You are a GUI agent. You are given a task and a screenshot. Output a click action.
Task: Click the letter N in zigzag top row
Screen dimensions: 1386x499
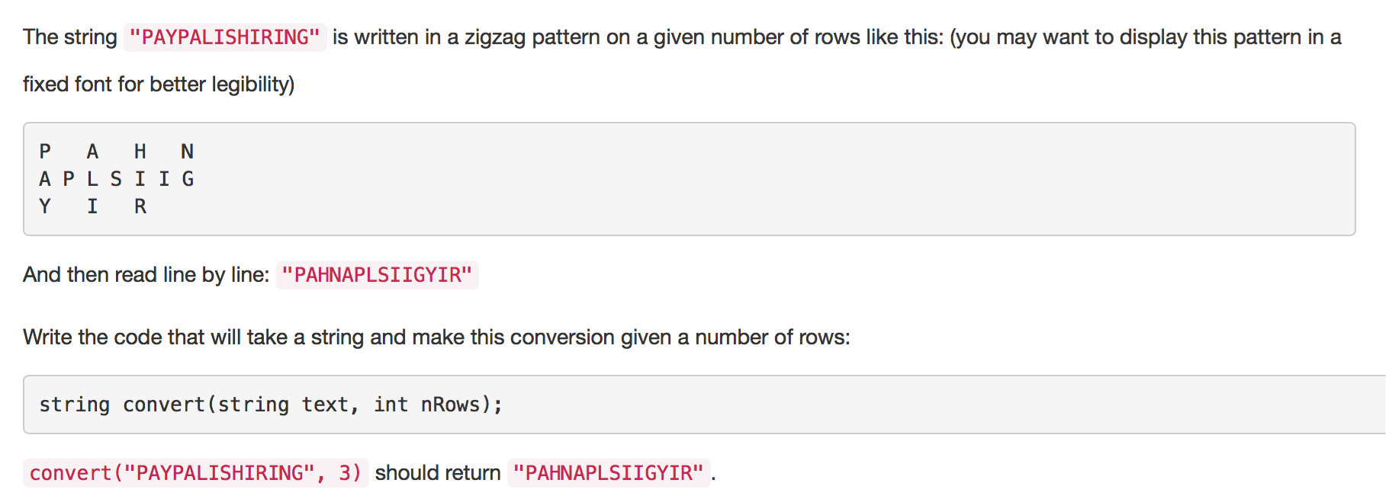coord(187,152)
